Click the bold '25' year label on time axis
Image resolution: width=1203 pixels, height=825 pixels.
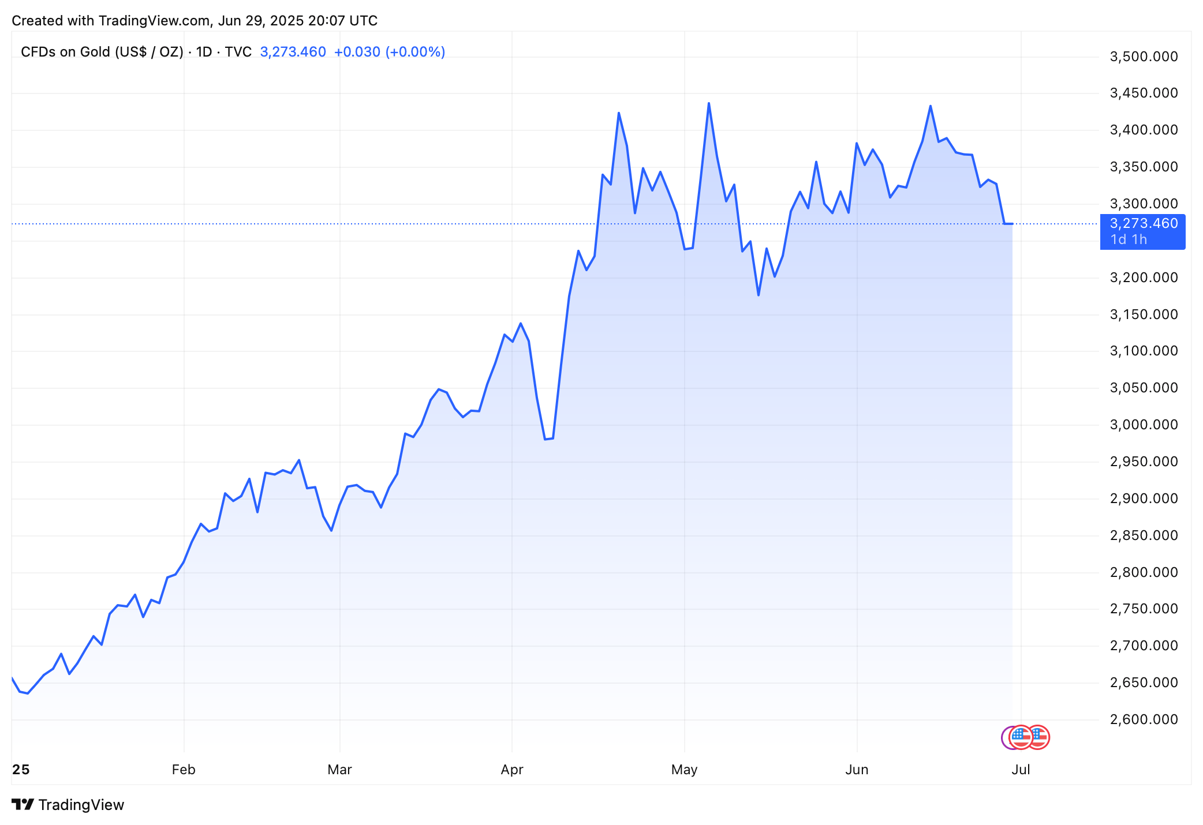coord(21,770)
